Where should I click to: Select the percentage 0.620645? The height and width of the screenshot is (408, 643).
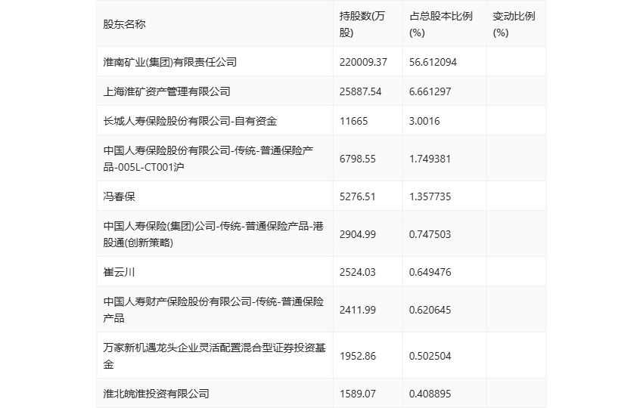click(430, 309)
